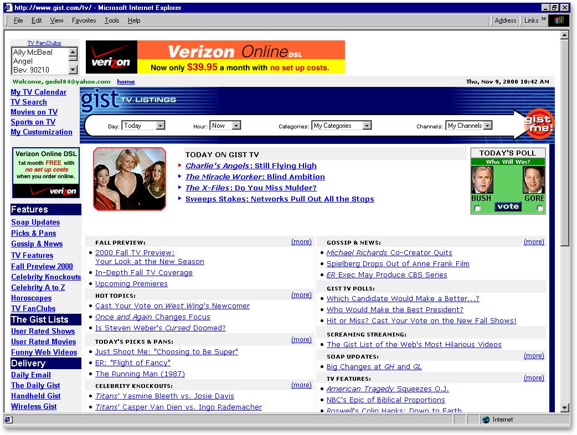
Task: Open ER: "Flight of Fancy" pick
Action: click(x=133, y=363)
